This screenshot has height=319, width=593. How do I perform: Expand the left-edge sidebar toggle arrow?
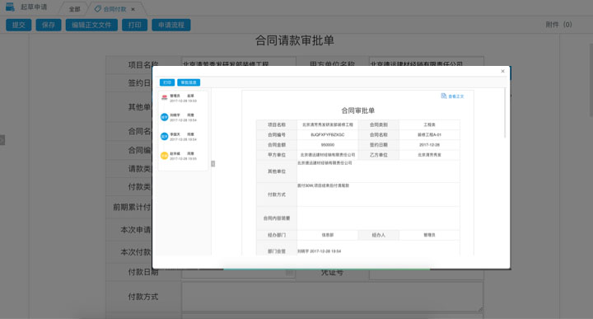point(2,140)
